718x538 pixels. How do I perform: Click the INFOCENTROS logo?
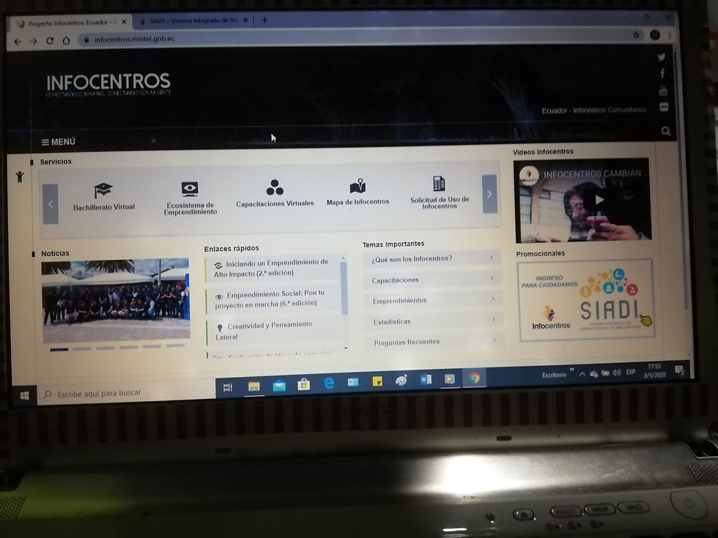click(x=108, y=84)
